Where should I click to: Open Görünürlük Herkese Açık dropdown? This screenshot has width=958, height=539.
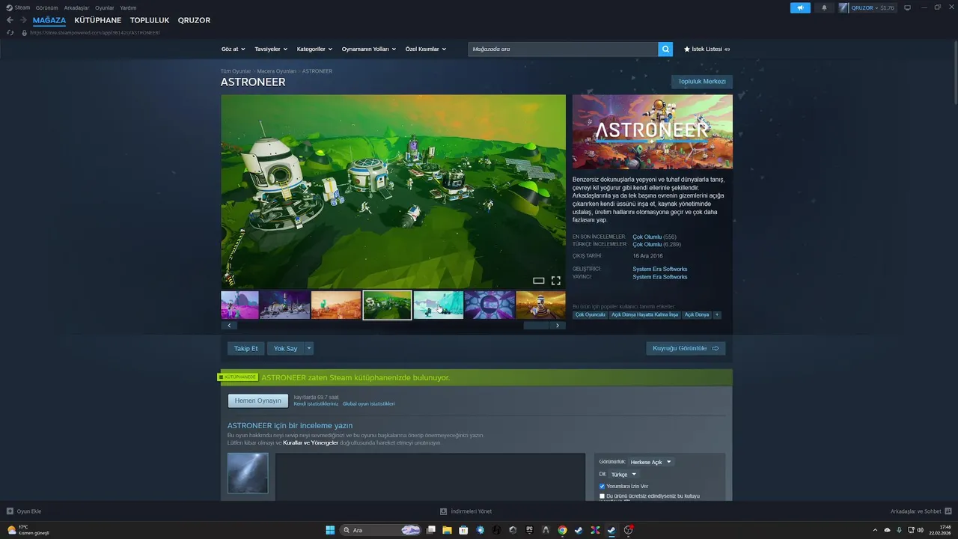tap(650, 462)
